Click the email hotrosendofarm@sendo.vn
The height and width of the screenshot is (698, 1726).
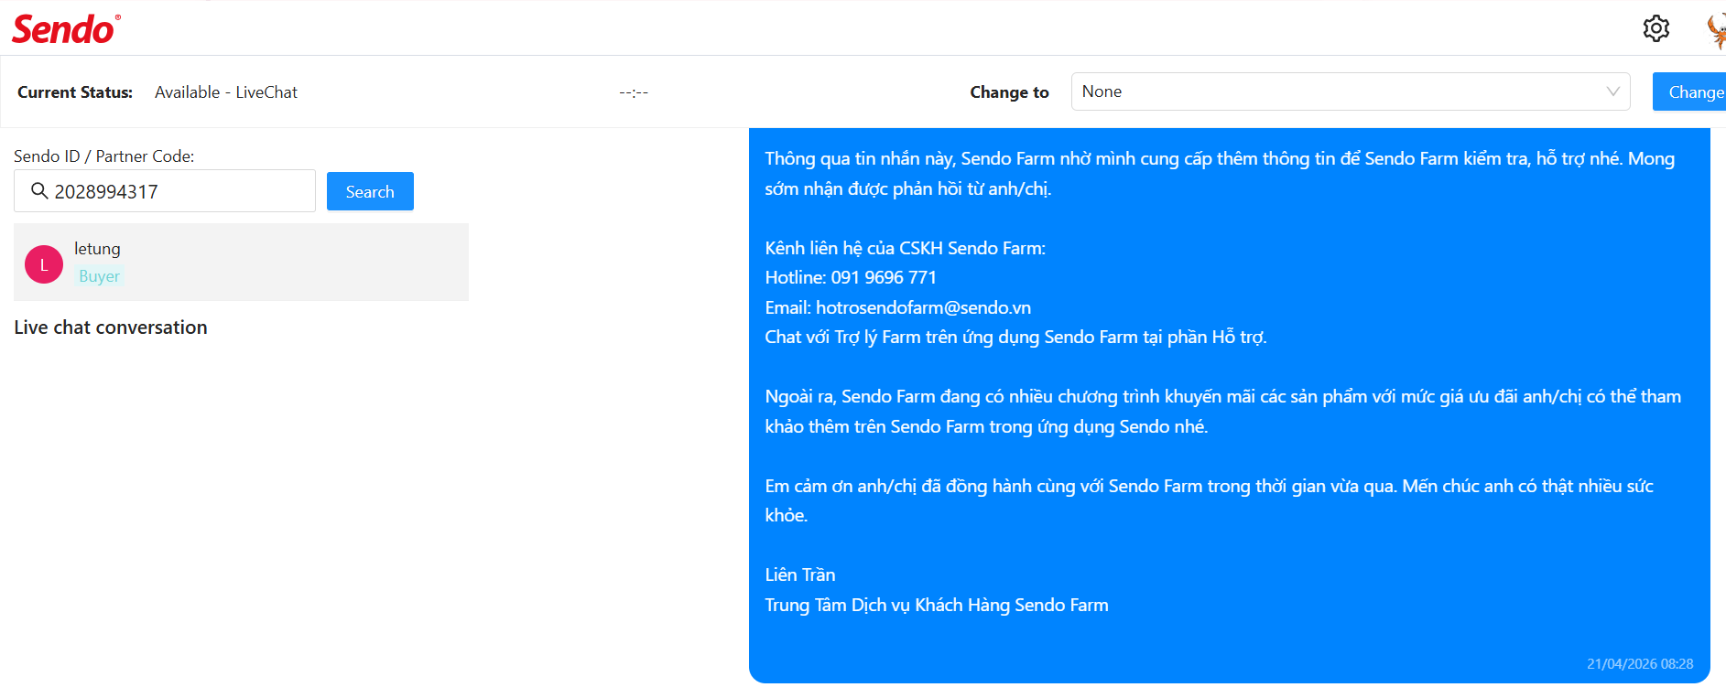pos(923,307)
